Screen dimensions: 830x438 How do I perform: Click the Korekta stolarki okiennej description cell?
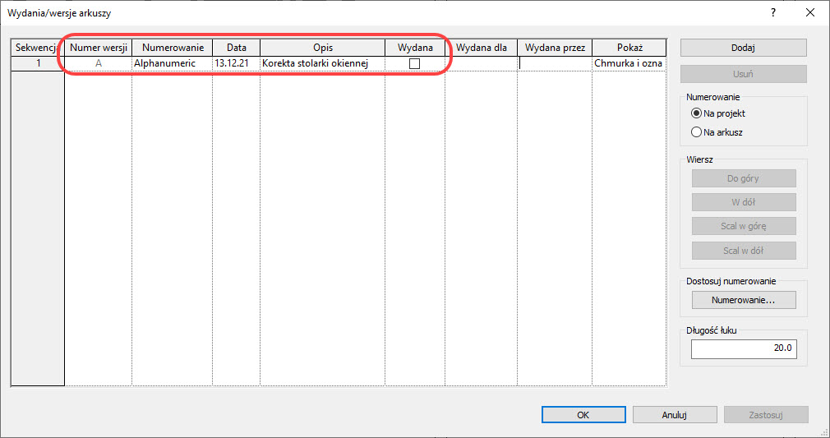pos(322,63)
